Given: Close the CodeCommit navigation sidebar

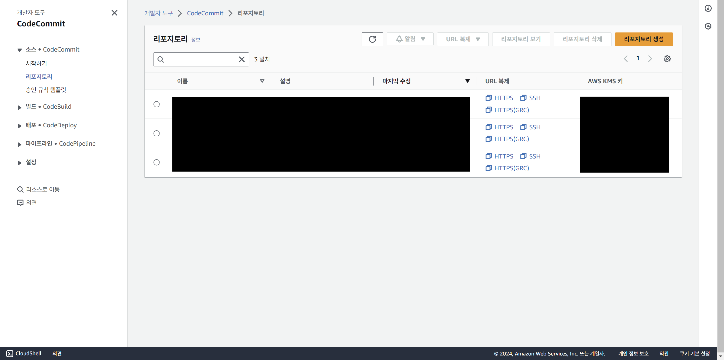Looking at the screenshot, I should point(115,13).
